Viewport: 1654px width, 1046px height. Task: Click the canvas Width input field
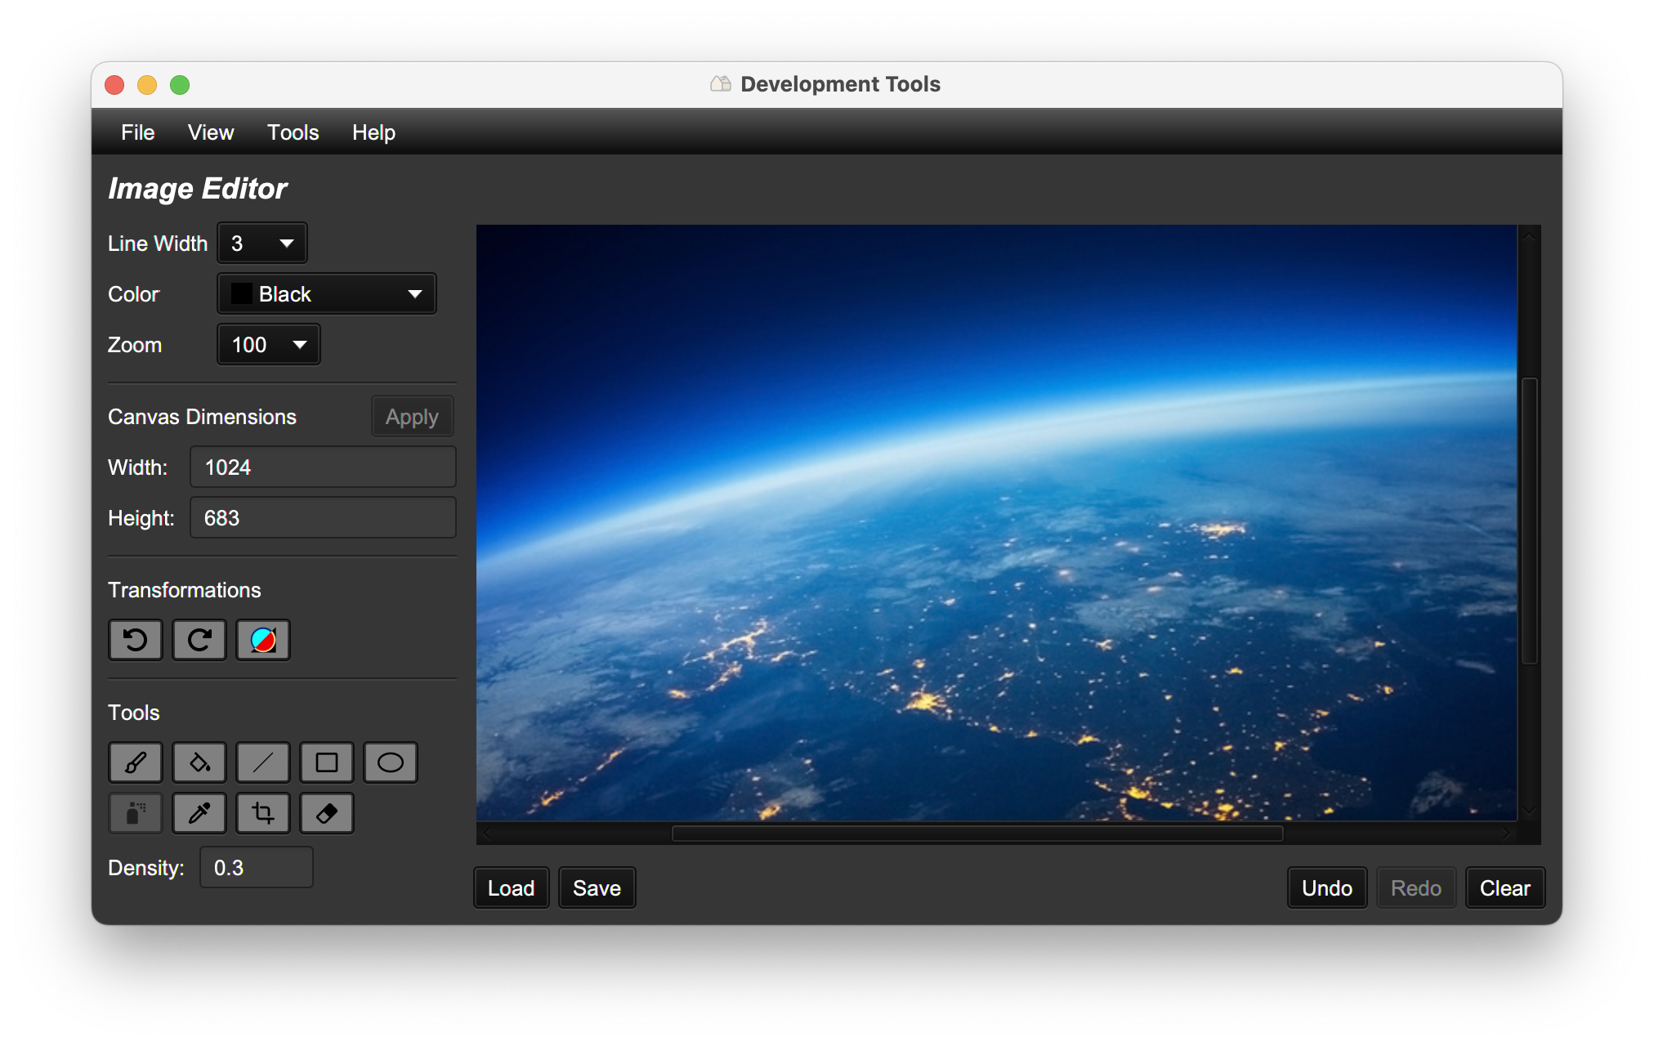click(x=323, y=467)
